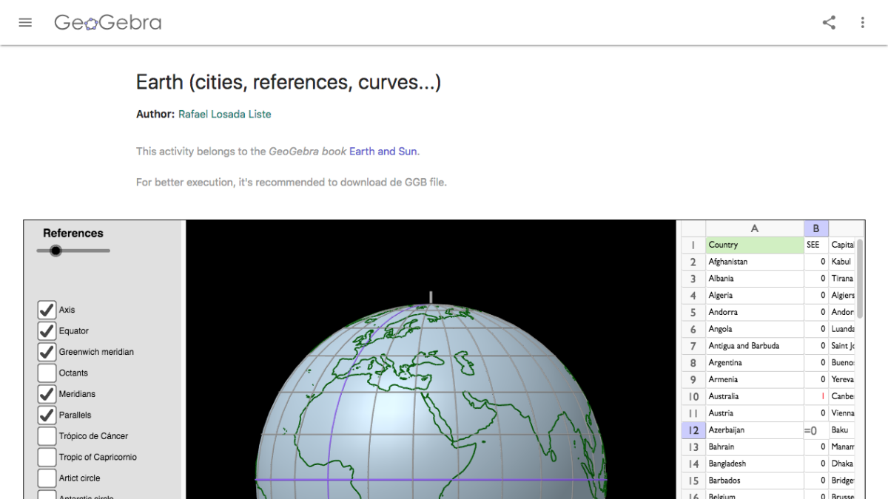Adjust the References slider handle

55,251
